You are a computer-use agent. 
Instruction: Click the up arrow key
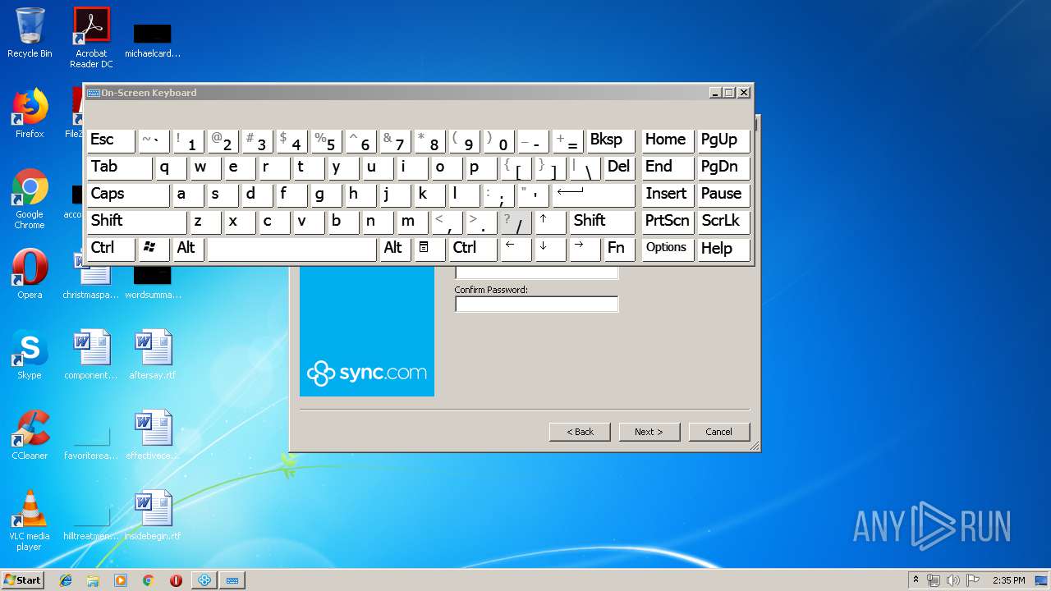[550, 221]
